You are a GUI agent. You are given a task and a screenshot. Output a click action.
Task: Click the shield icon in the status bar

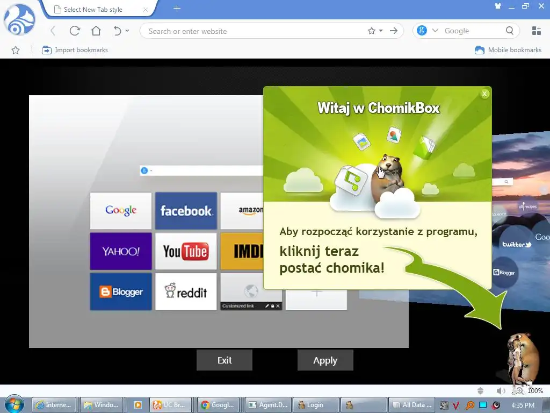480,390
